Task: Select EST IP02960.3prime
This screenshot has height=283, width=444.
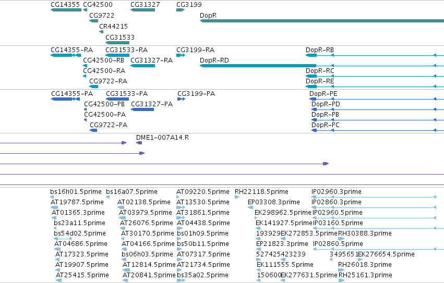Action: coord(337,192)
